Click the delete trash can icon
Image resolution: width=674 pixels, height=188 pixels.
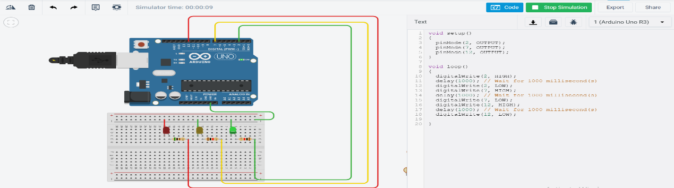(32, 8)
